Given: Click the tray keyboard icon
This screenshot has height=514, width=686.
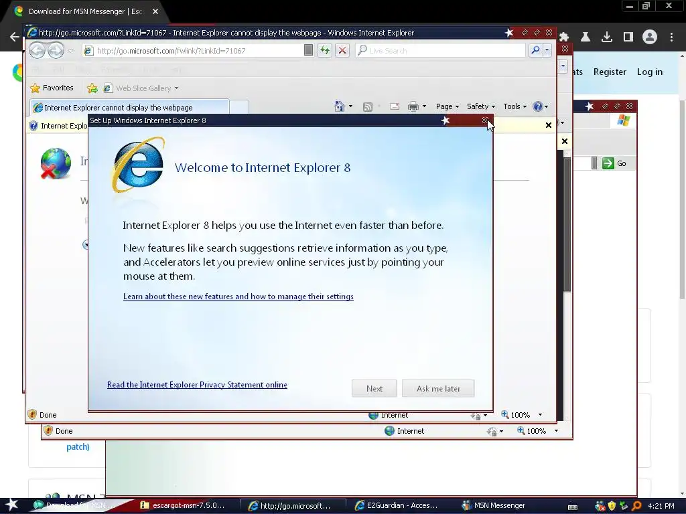Looking at the screenshot, I should pos(573,507).
